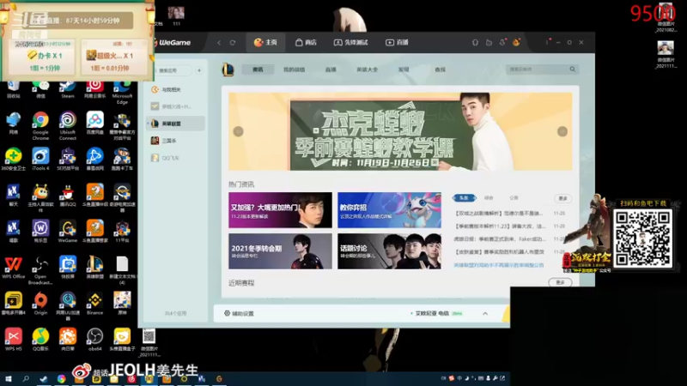687x386 pixels.
Task: Open WeGame download icon with red dot
Action: [x=502, y=42]
